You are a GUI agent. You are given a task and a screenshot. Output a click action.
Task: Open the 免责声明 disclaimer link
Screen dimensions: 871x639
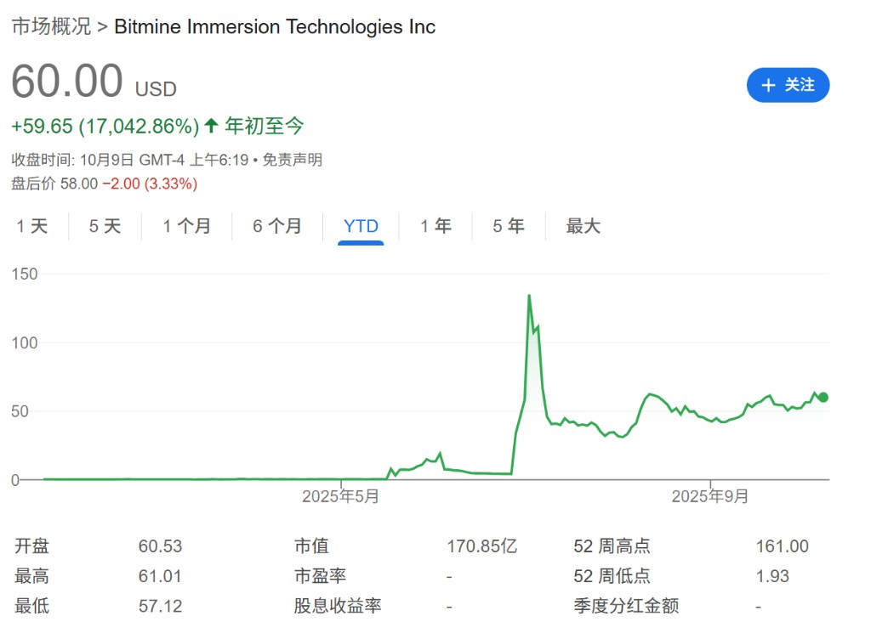(292, 160)
